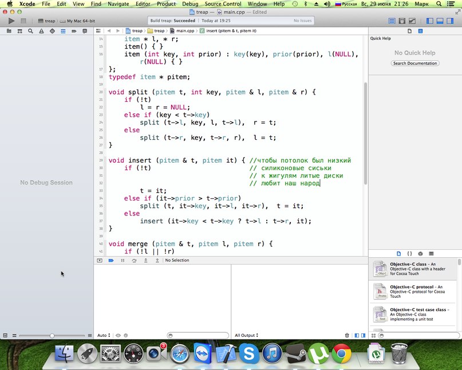Image resolution: width=462 pixels, height=370 pixels.
Task: Open the Debug menu
Action: (190, 4)
